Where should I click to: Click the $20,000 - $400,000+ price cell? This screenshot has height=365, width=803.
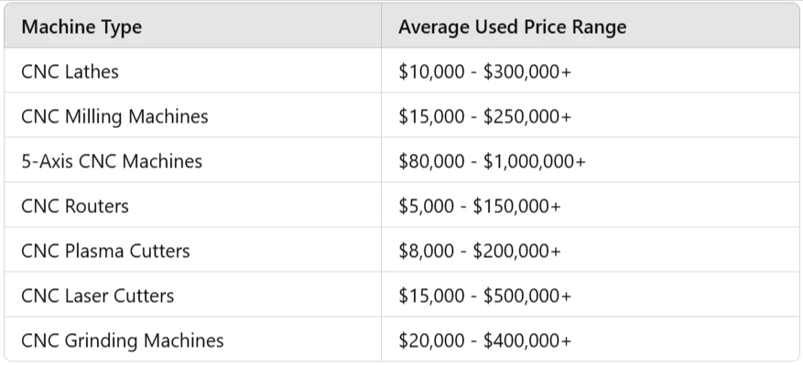[591, 338]
